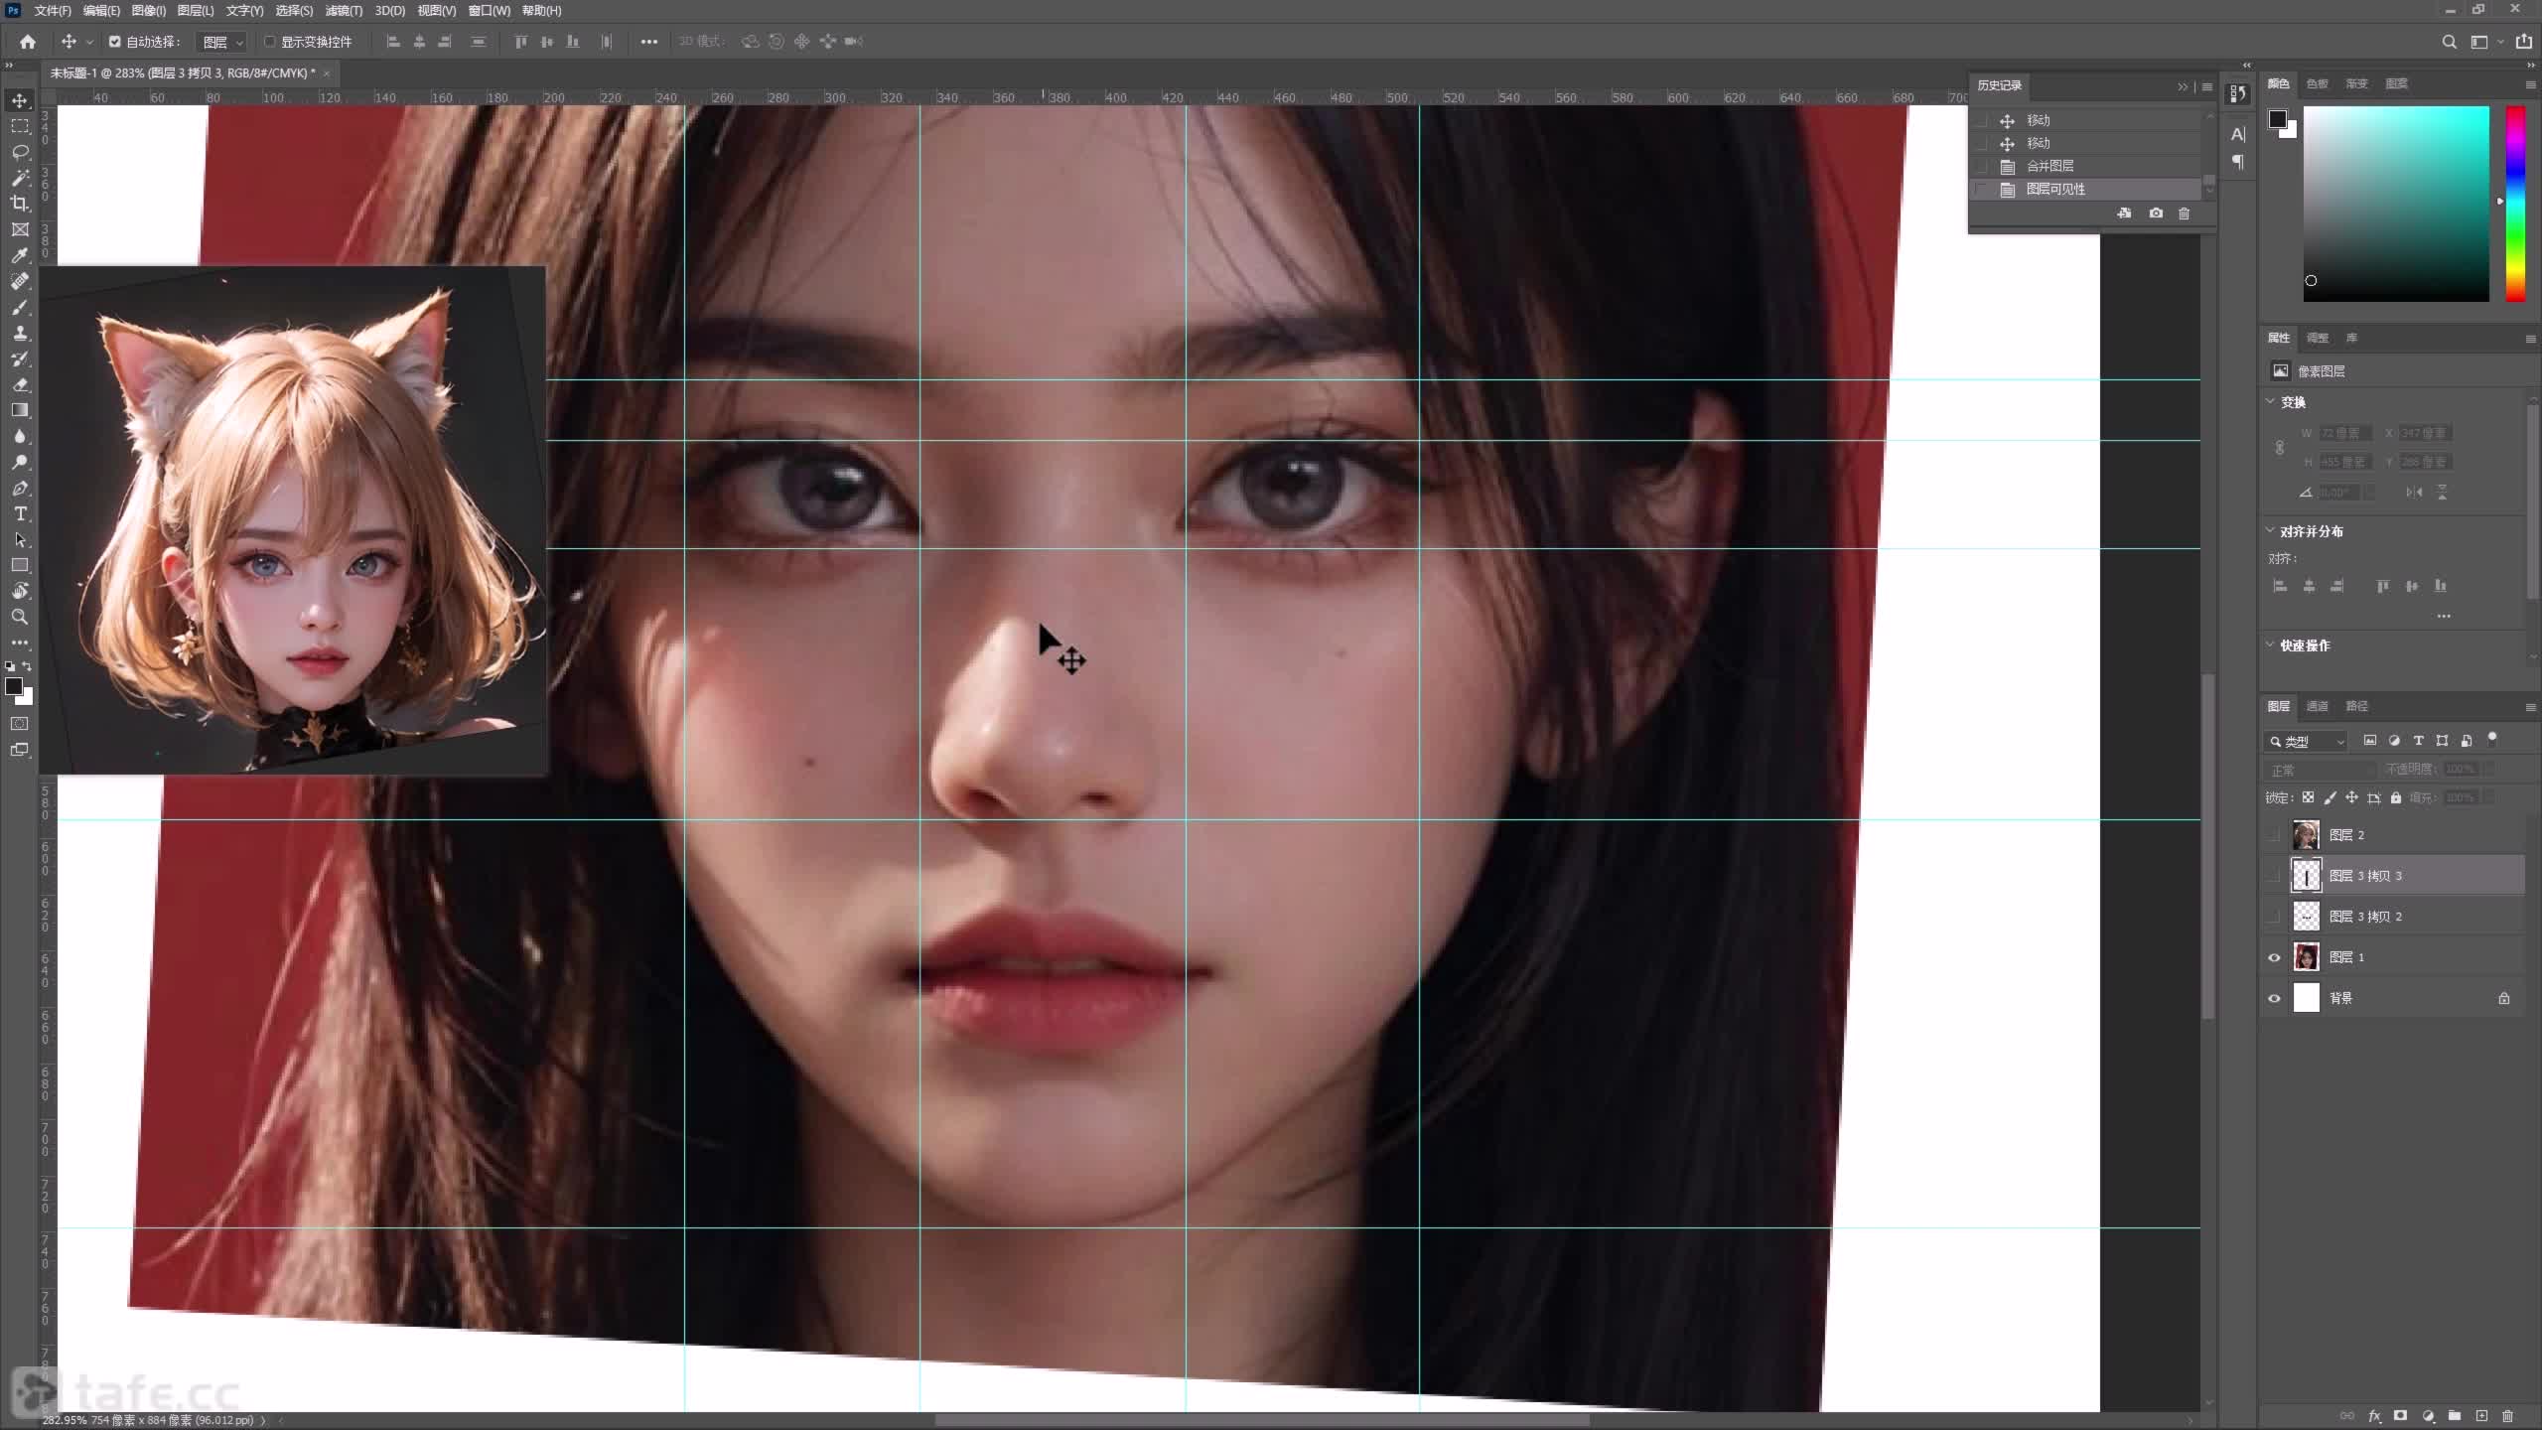The image size is (2542, 1430).
Task: Hide the 图层 1 layer
Action: tap(2274, 957)
